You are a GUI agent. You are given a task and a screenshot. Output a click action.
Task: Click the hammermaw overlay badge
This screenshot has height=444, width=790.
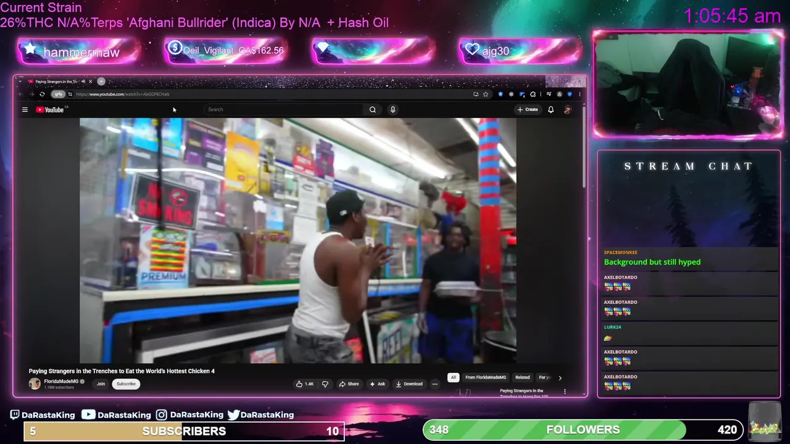[x=79, y=52]
